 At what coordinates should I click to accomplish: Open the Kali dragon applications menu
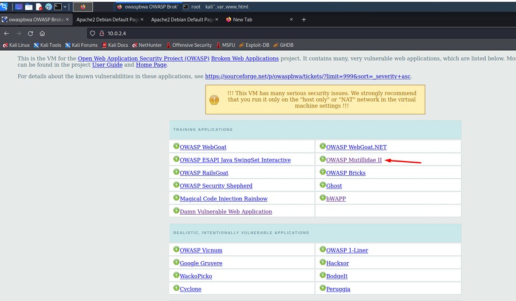point(4,6)
